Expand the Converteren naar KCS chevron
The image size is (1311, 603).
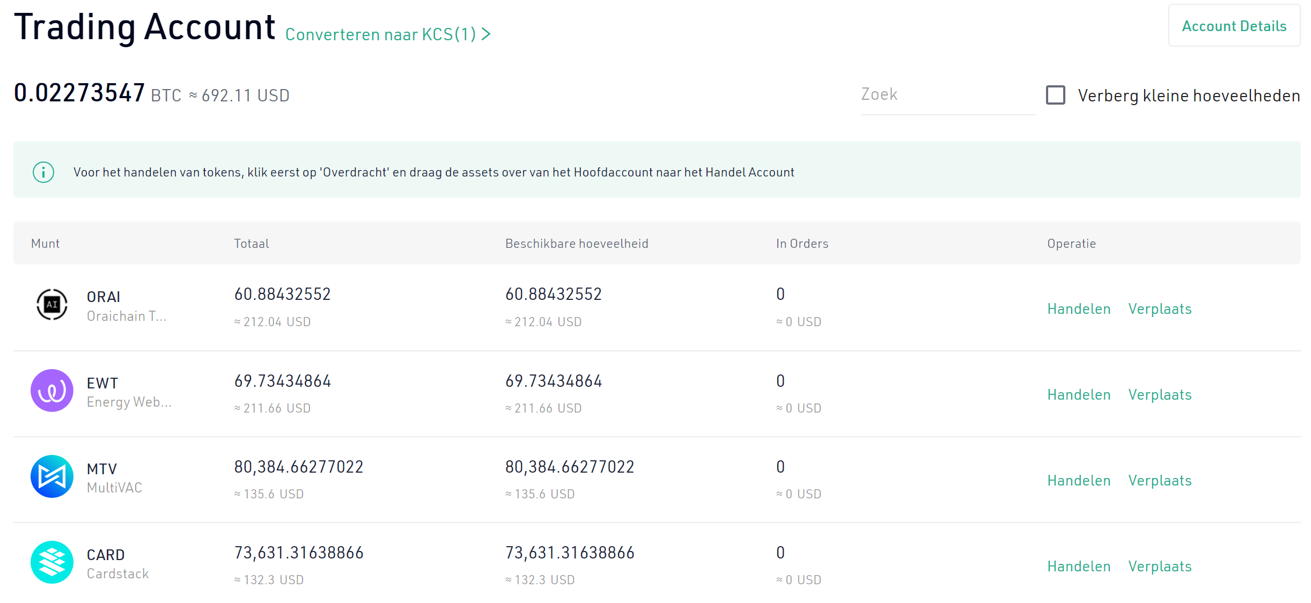point(487,34)
